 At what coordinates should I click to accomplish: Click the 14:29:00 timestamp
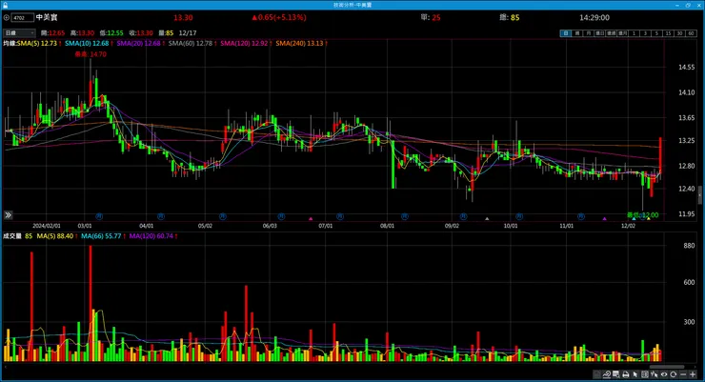click(594, 17)
